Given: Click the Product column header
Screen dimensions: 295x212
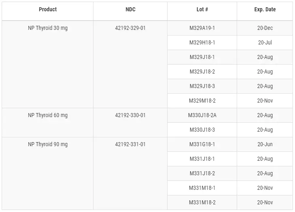Looking at the screenshot, I should [48, 9].
